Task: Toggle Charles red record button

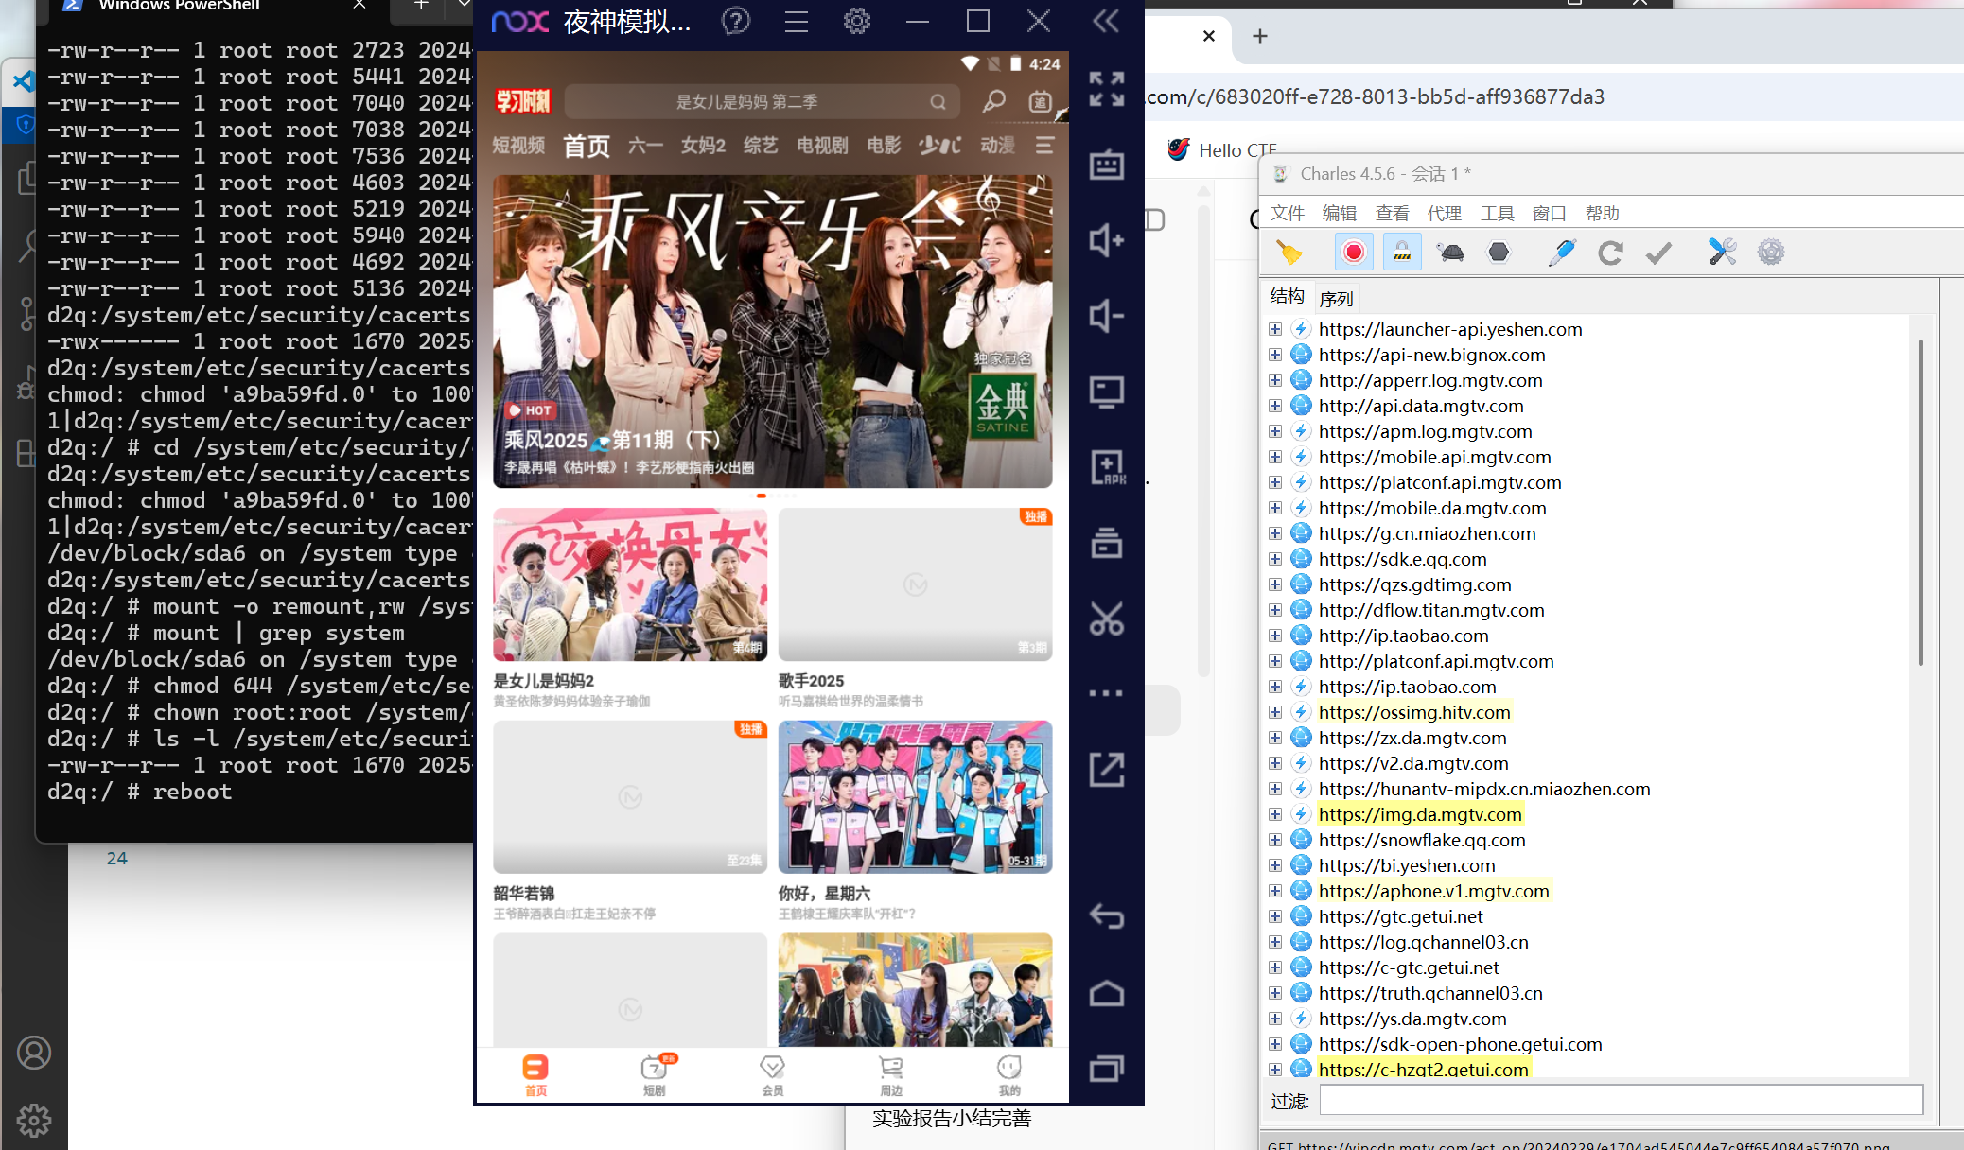Action: point(1354,253)
